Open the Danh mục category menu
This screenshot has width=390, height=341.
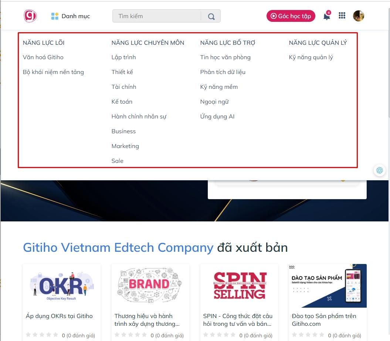pos(70,16)
